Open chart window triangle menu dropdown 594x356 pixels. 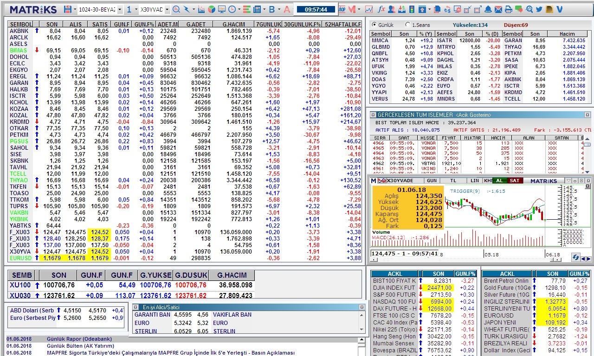click(568, 180)
